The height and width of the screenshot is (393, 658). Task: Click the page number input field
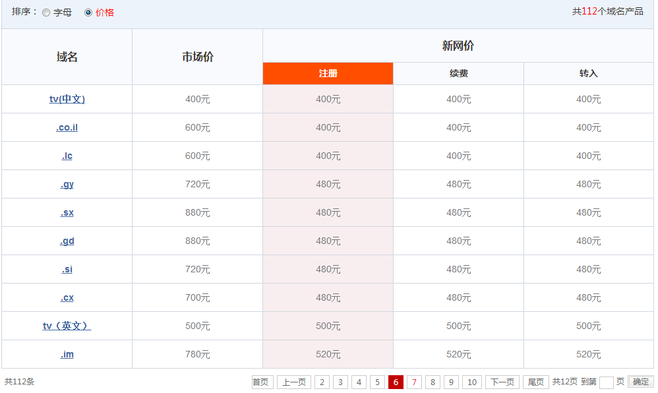pos(606,382)
